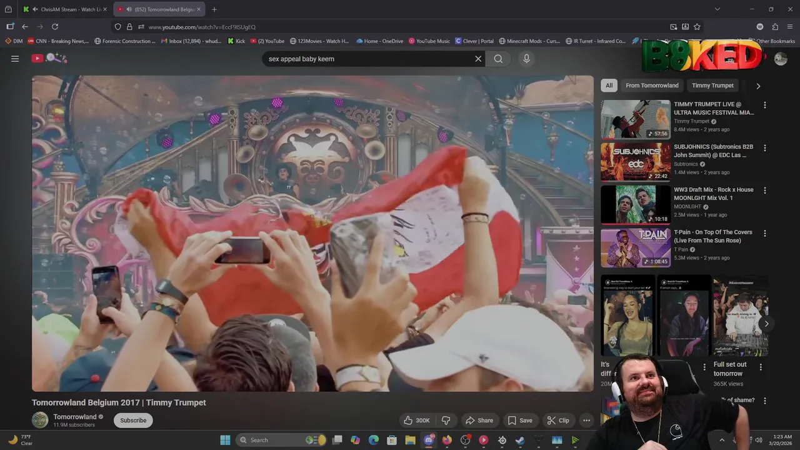Open options for 'Full set out tomorrow' short
Viewport: 800px width, 450px height.
point(761,367)
